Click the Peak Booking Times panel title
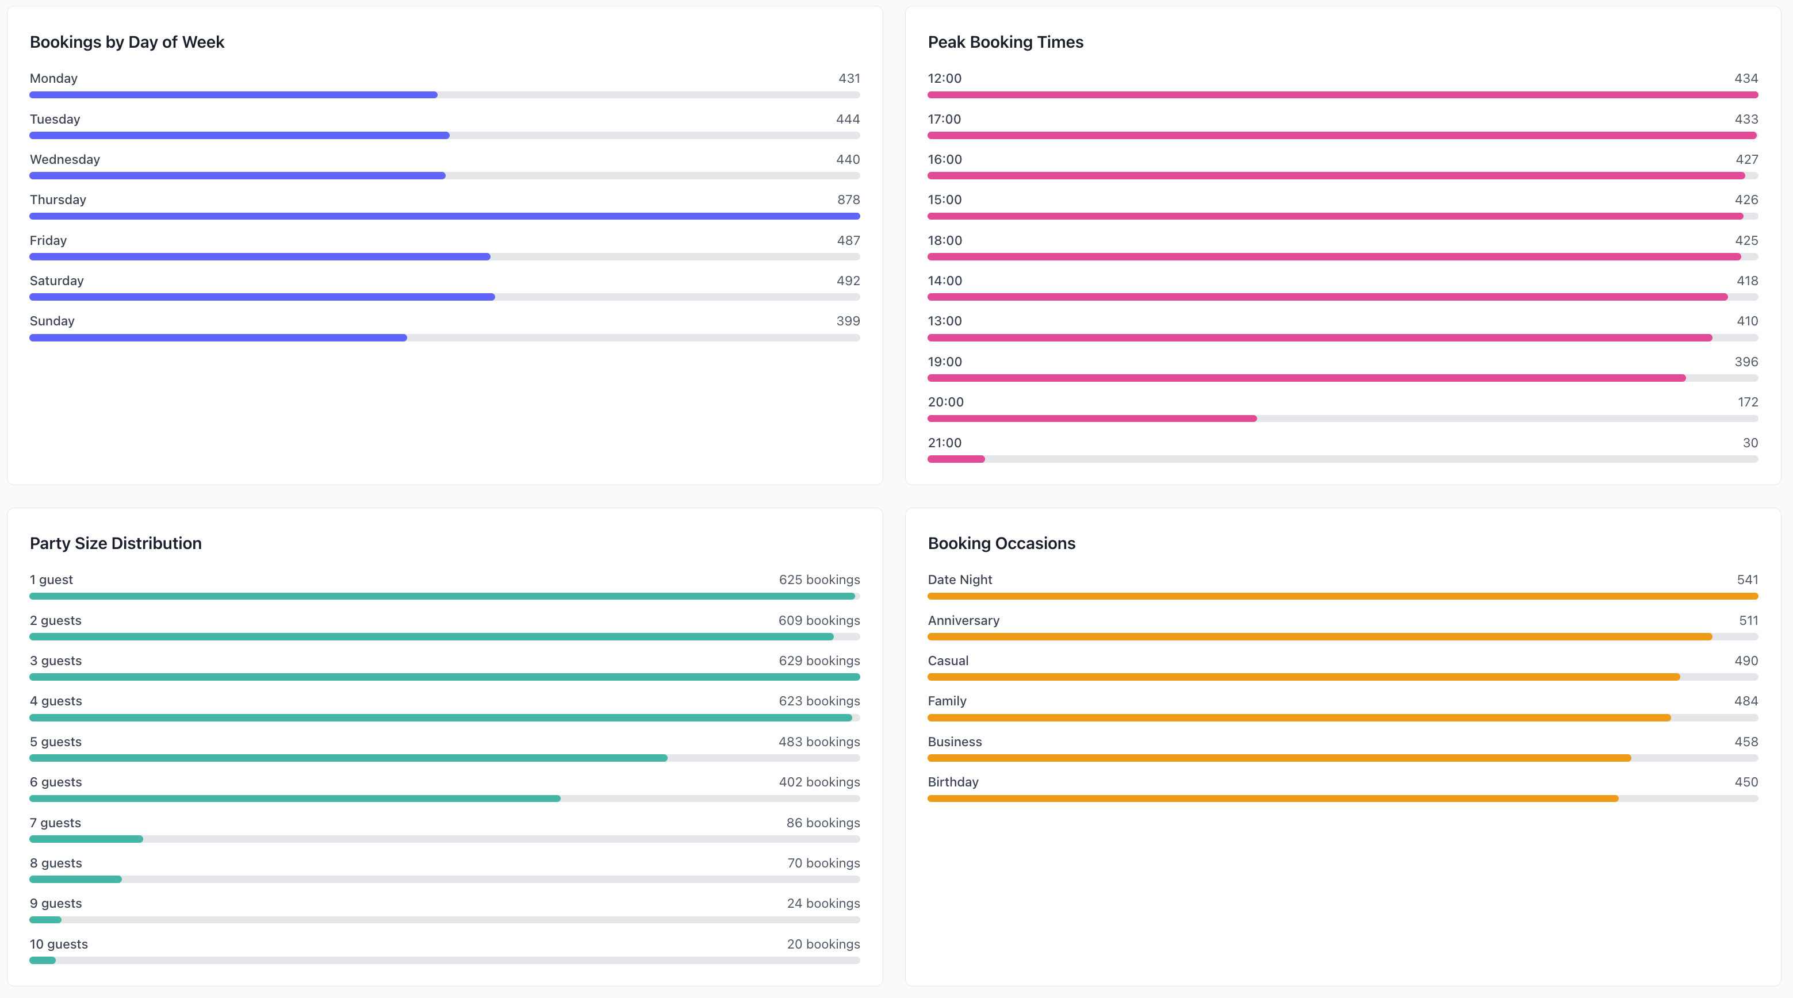Screen dimensions: 1793x998 pyautogui.click(x=1005, y=42)
